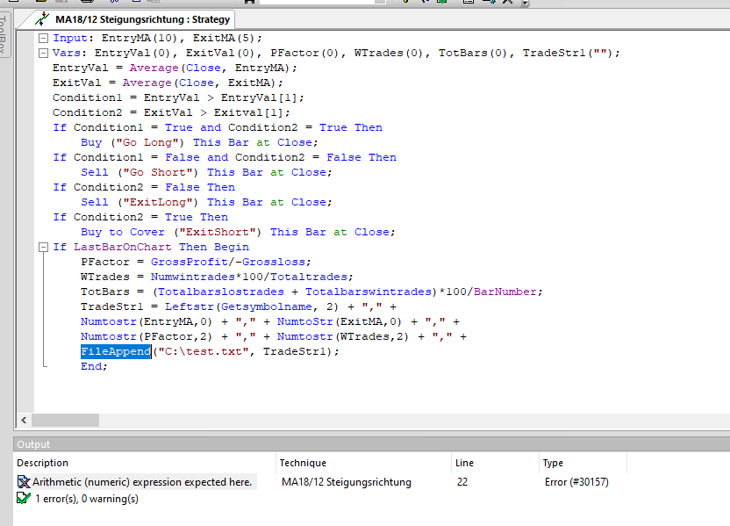Click the LastBarOnChart keyword

(123, 247)
